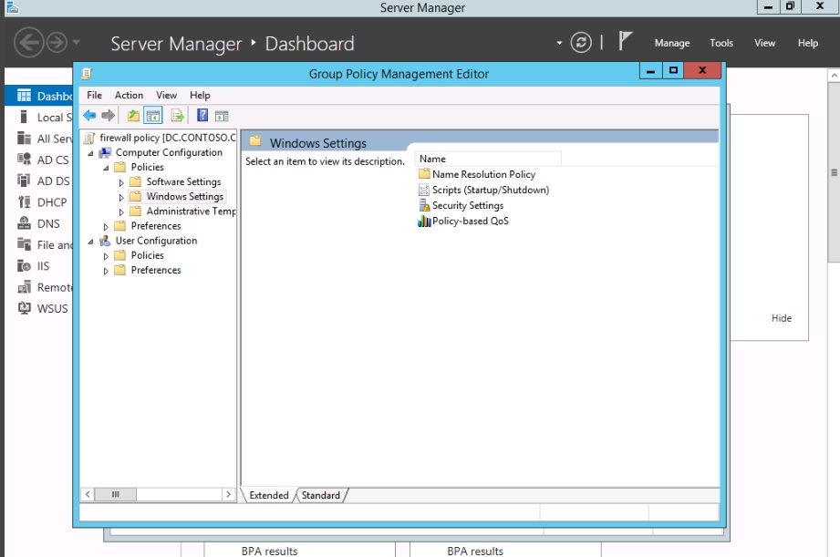Viewport: 840px width, 557px height.
Task: Click the tree pane horizontal scrollbar thumb
Action: click(115, 494)
